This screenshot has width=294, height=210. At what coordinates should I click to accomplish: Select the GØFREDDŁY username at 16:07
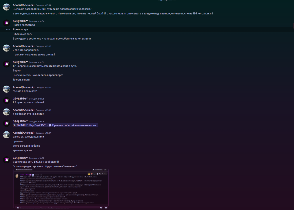click(x=20, y=158)
